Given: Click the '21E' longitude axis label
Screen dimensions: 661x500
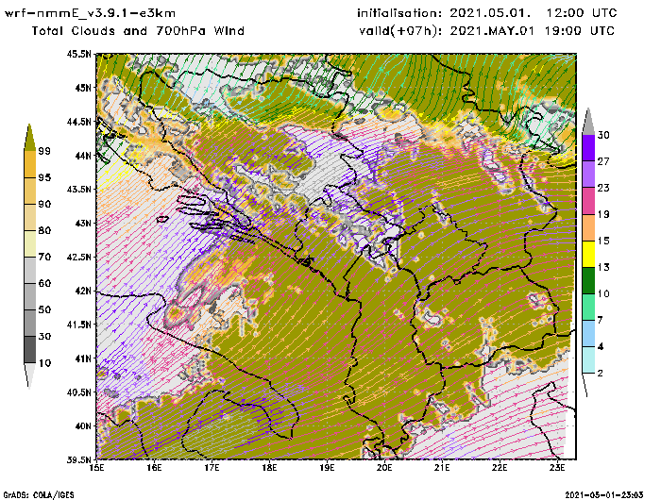Looking at the screenshot, I should click(x=442, y=468).
